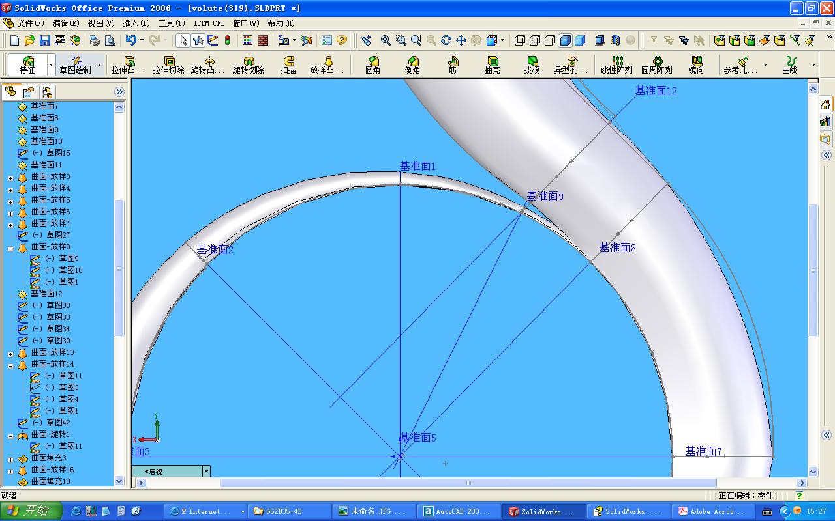Click the Hole Wizard (异型孔) tool
The width and height of the screenshot is (835, 521).
[x=571, y=65]
